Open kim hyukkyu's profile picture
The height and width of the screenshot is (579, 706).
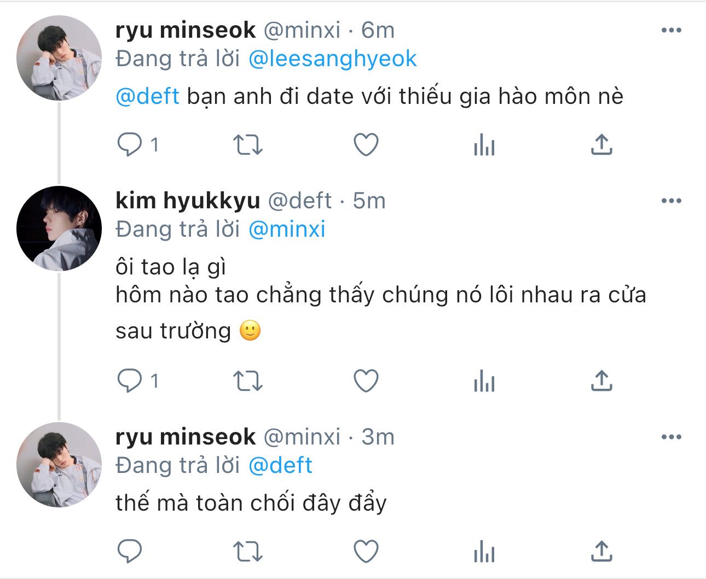click(x=59, y=229)
